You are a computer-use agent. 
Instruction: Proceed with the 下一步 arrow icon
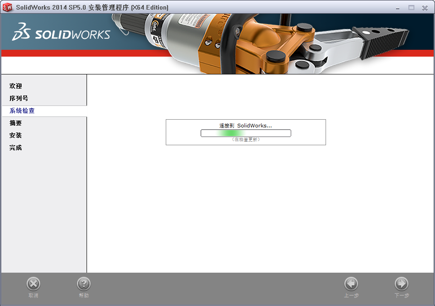[402, 284]
